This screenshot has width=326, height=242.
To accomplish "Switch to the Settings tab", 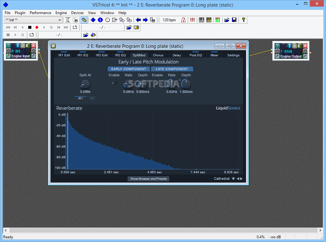I will tap(234, 55).
